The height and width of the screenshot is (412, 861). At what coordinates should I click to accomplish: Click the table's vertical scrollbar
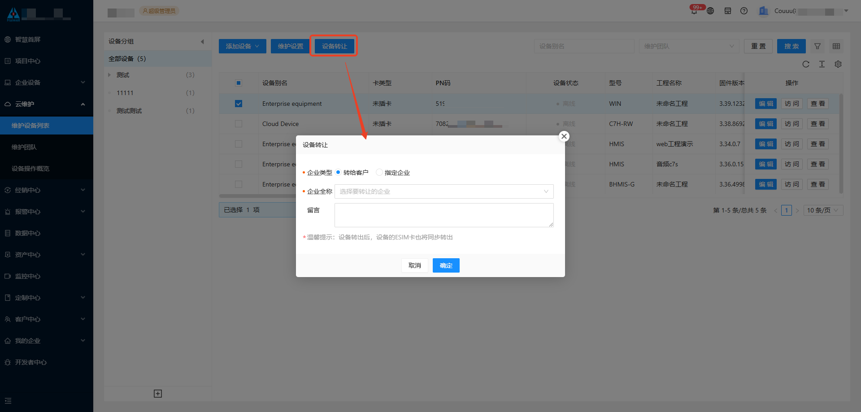pyautogui.click(x=841, y=143)
